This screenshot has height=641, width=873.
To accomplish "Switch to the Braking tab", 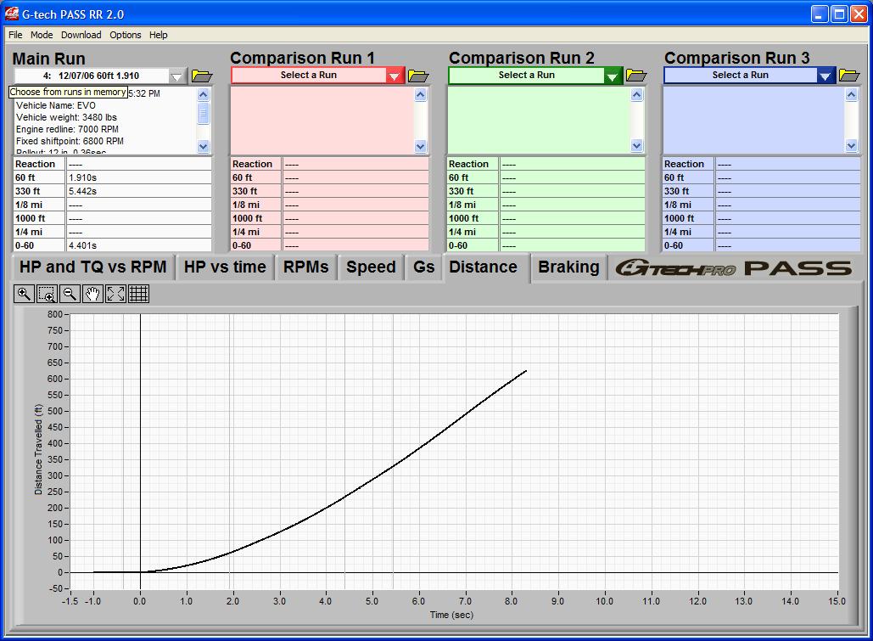I will [568, 267].
